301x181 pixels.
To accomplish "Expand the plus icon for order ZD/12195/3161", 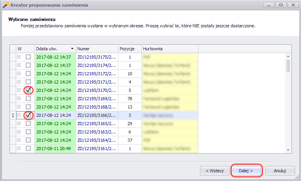I will tap(19, 149).
